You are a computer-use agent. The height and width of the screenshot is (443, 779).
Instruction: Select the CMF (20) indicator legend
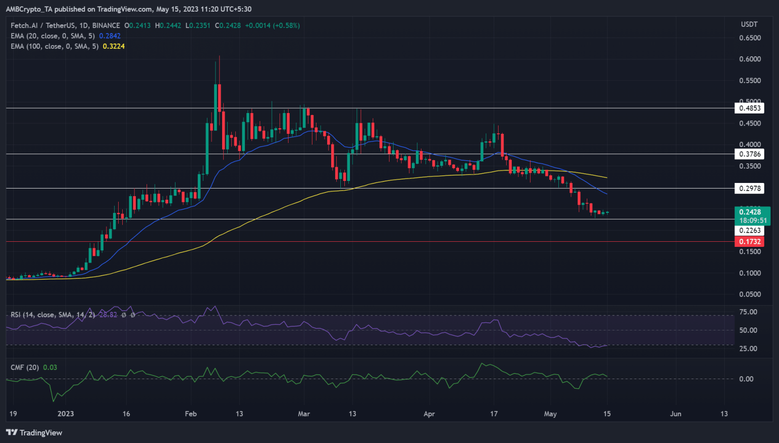25,367
